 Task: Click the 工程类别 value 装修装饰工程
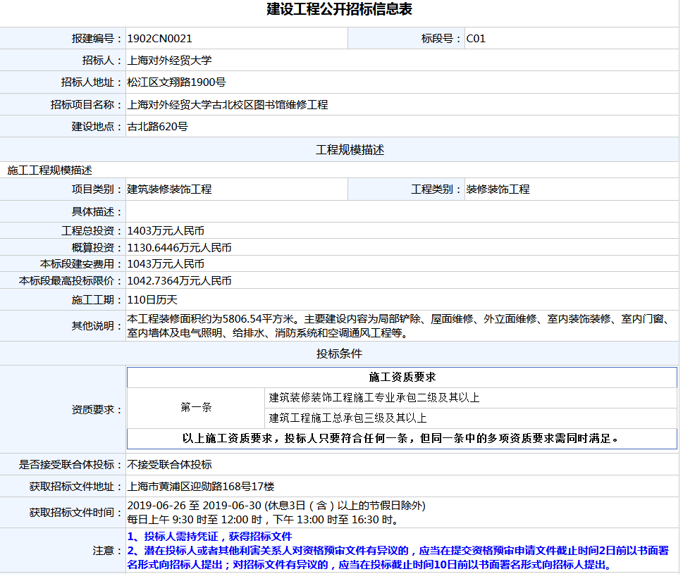[498, 189]
